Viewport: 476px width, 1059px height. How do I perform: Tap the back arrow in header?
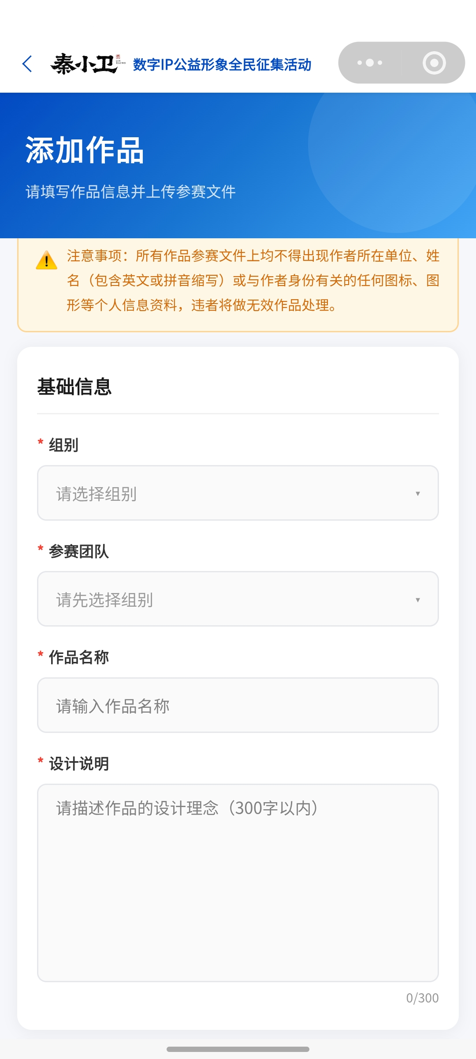click(27, 64)
